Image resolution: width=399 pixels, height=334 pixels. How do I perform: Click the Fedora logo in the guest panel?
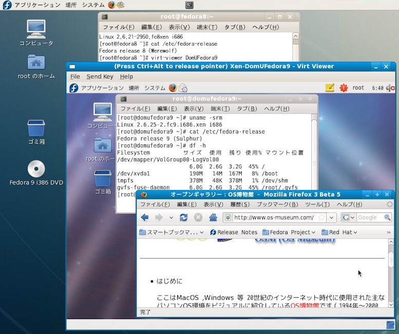pos(74,88)
